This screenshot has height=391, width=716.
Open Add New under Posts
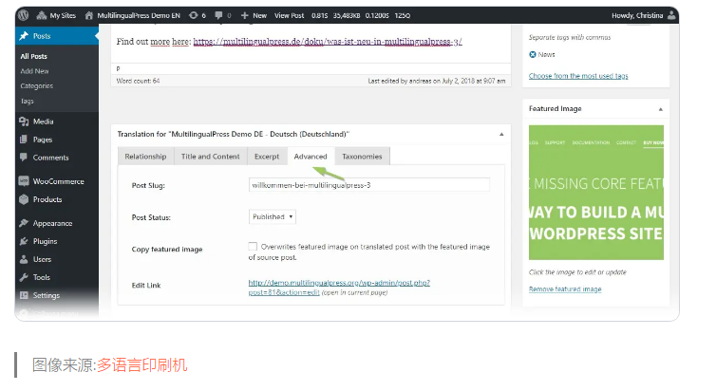pyautogui.click(x=34, y=71)
